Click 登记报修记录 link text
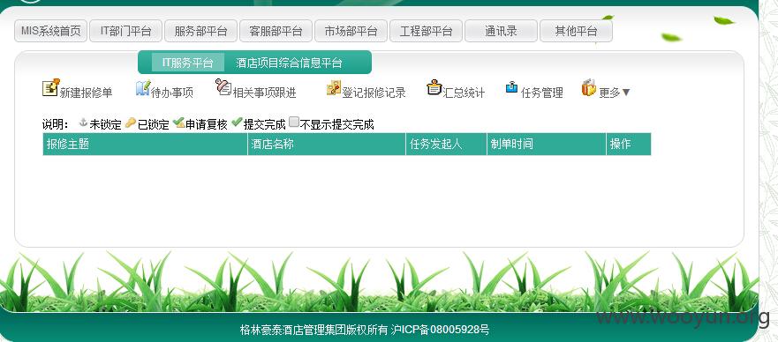The image size is (778, 342). [x=374, y=93]
